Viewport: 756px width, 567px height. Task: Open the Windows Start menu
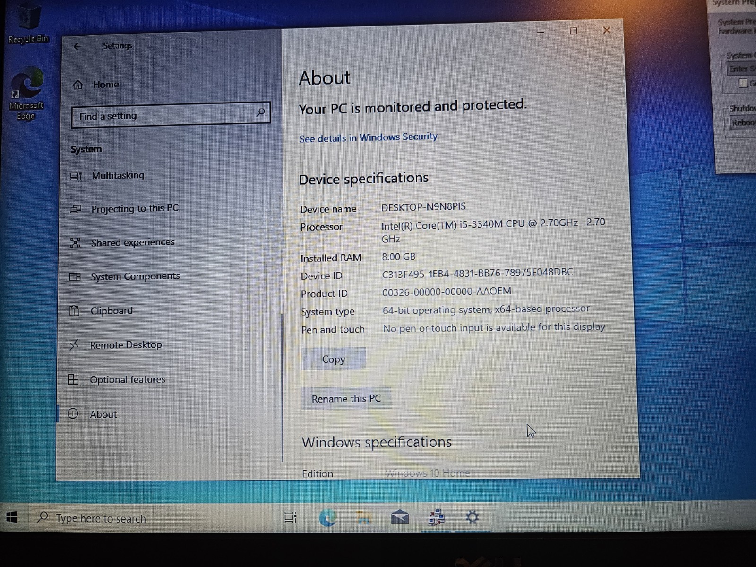click(x=13, y=517)
